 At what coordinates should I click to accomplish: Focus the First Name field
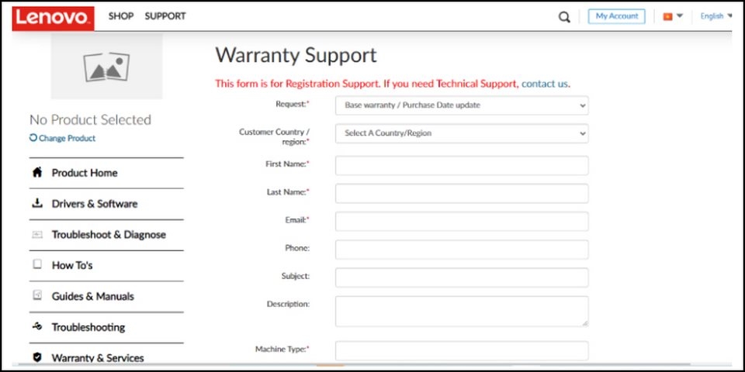tap(461, 166)
